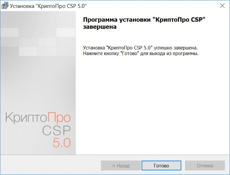Click the orange "Про" part of logo
230x175 pixels.
(59, 118)
